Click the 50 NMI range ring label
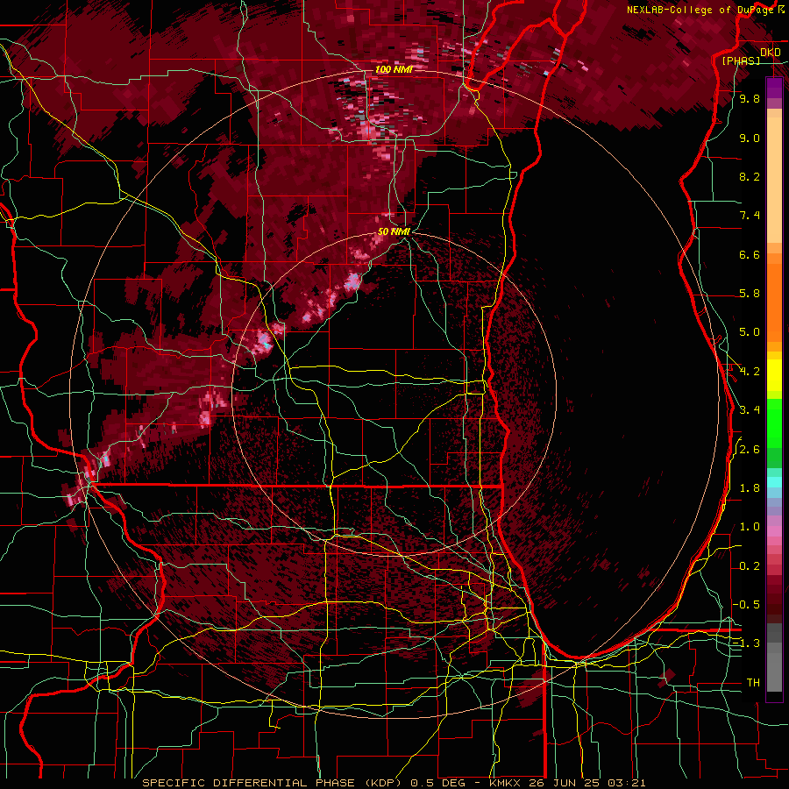This screenshot has width=789, height=789. pyautogui.click(x=394, y=232)
